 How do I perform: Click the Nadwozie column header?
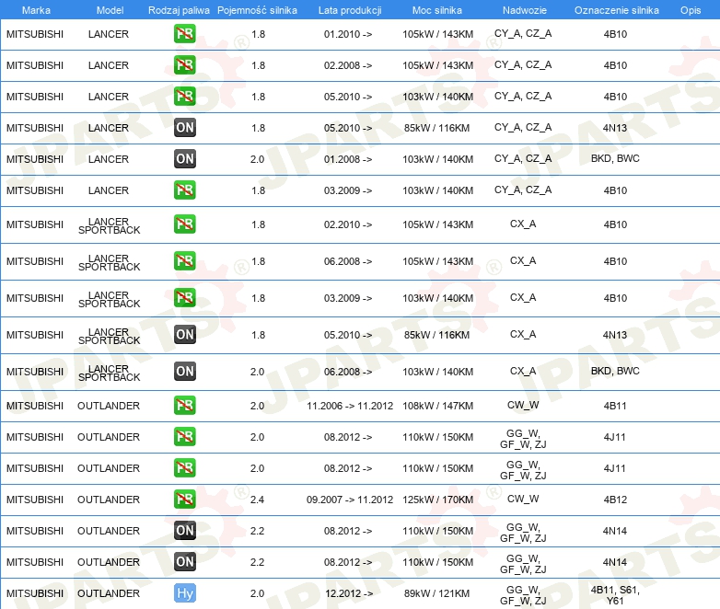pos(523,9)
